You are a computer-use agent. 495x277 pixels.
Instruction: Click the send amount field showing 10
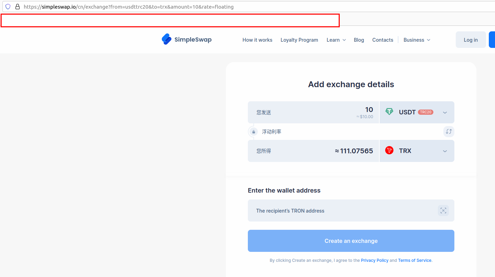point(313,112)
